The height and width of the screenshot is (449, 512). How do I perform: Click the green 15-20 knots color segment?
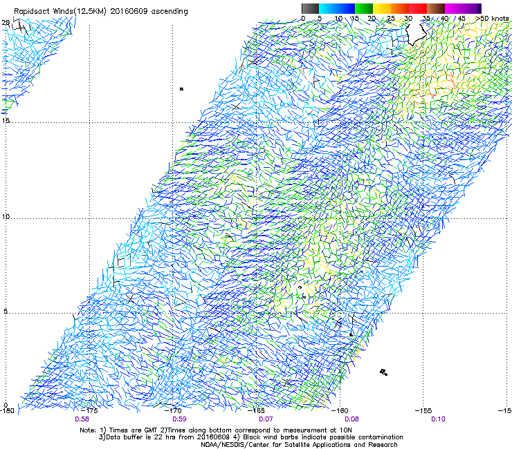[x=364, y=8]
